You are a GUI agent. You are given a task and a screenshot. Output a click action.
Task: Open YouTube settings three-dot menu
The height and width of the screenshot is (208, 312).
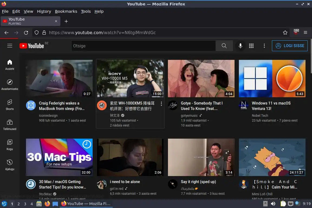pyautogui.click(x=264, y=46)
